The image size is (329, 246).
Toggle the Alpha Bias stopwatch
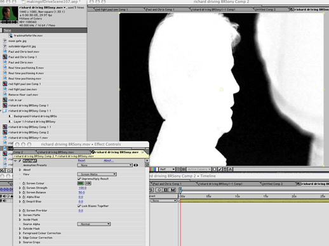(23, 197)
